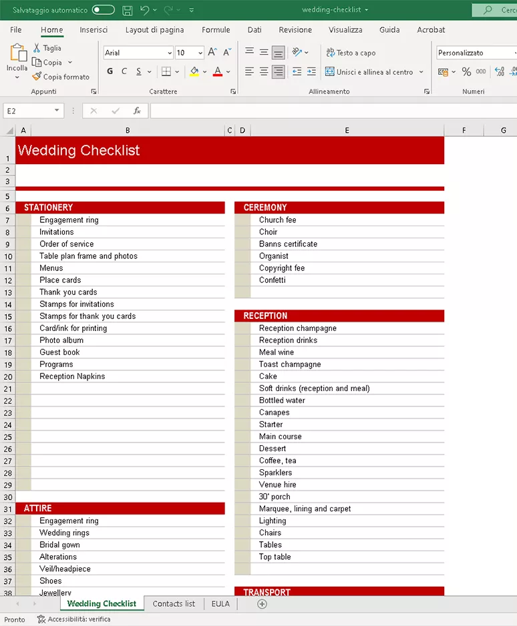Click the Redo arrow icon
The image size is (517, 626).
tap(168, 10)
